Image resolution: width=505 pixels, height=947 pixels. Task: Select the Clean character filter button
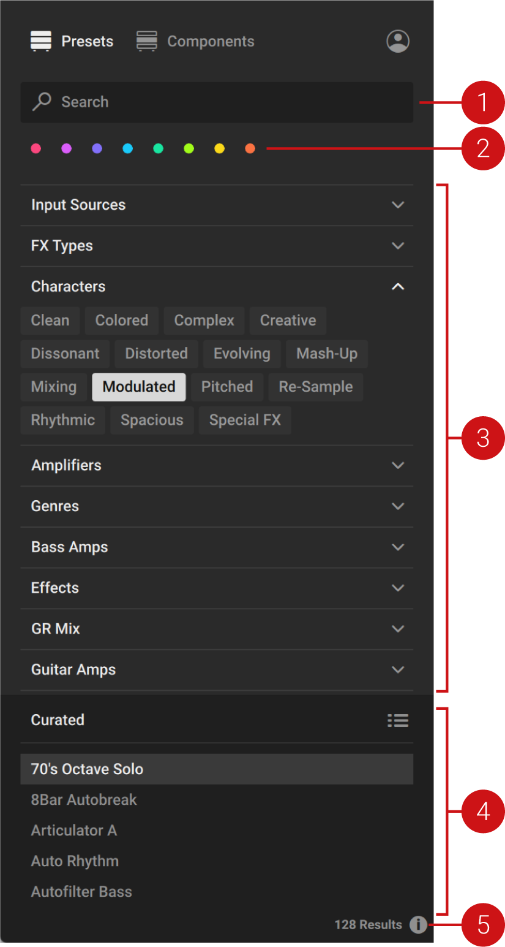click(50, 321)
